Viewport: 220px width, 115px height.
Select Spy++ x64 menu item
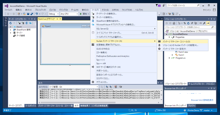click(124, 64)
